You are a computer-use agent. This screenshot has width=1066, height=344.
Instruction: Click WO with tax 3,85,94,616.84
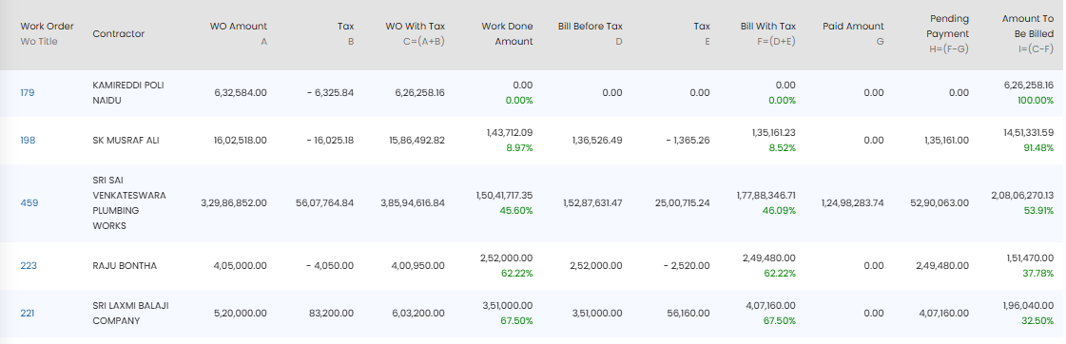coord(412,202)
